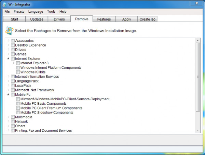Expand the Network node
205x155 pixels.
8,121
